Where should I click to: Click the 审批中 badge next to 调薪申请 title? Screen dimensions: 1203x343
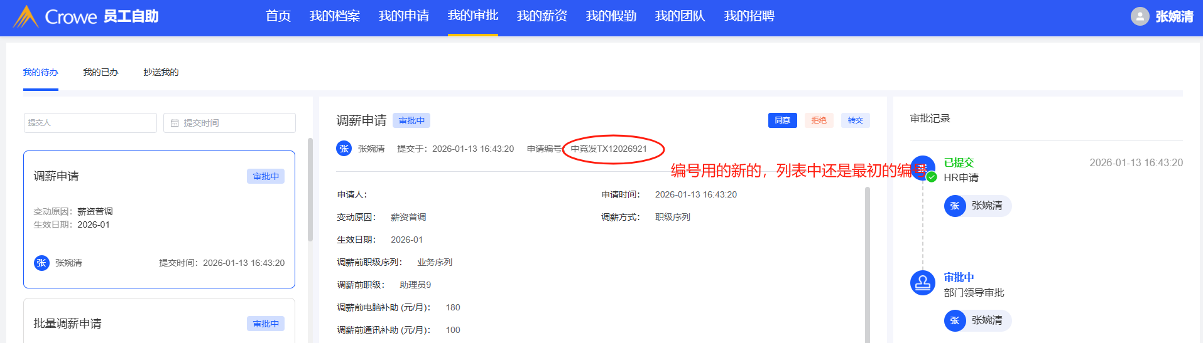click(x=411, y=120)
